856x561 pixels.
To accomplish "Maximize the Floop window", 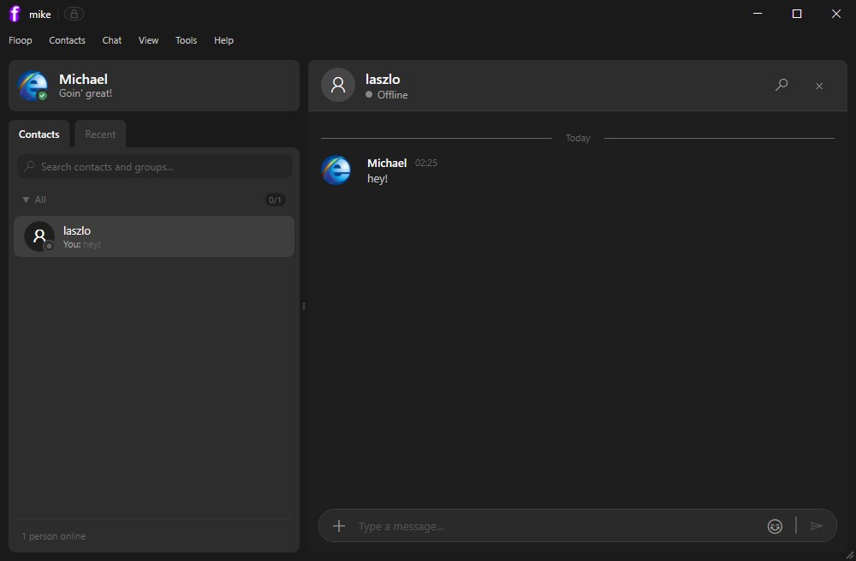I will coord(797,14).
